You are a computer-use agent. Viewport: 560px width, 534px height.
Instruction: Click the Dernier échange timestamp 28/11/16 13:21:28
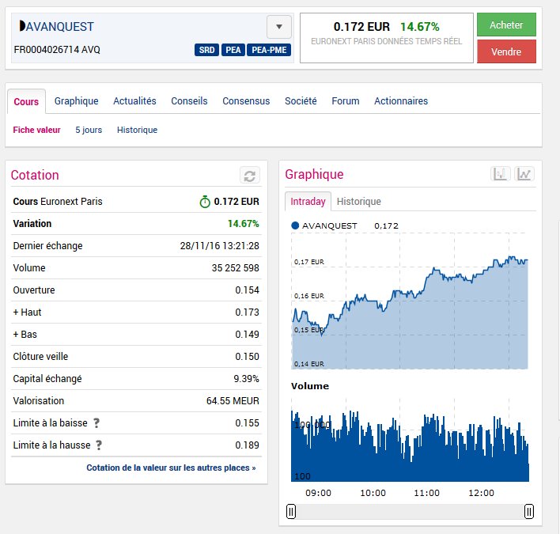(220, 246)
